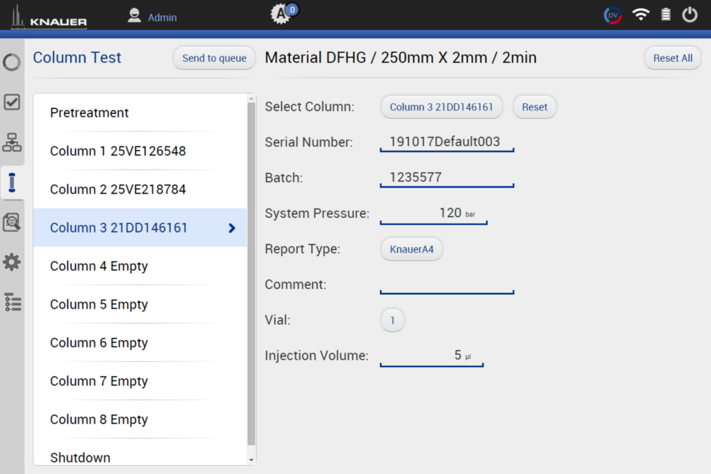The height and width of the screenshot is (474, 711).
Task: Click the Knauer logo in header
Action: 49,17
